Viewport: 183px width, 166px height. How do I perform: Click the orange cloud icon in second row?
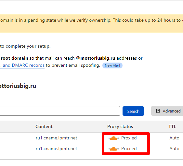point(113,149)
